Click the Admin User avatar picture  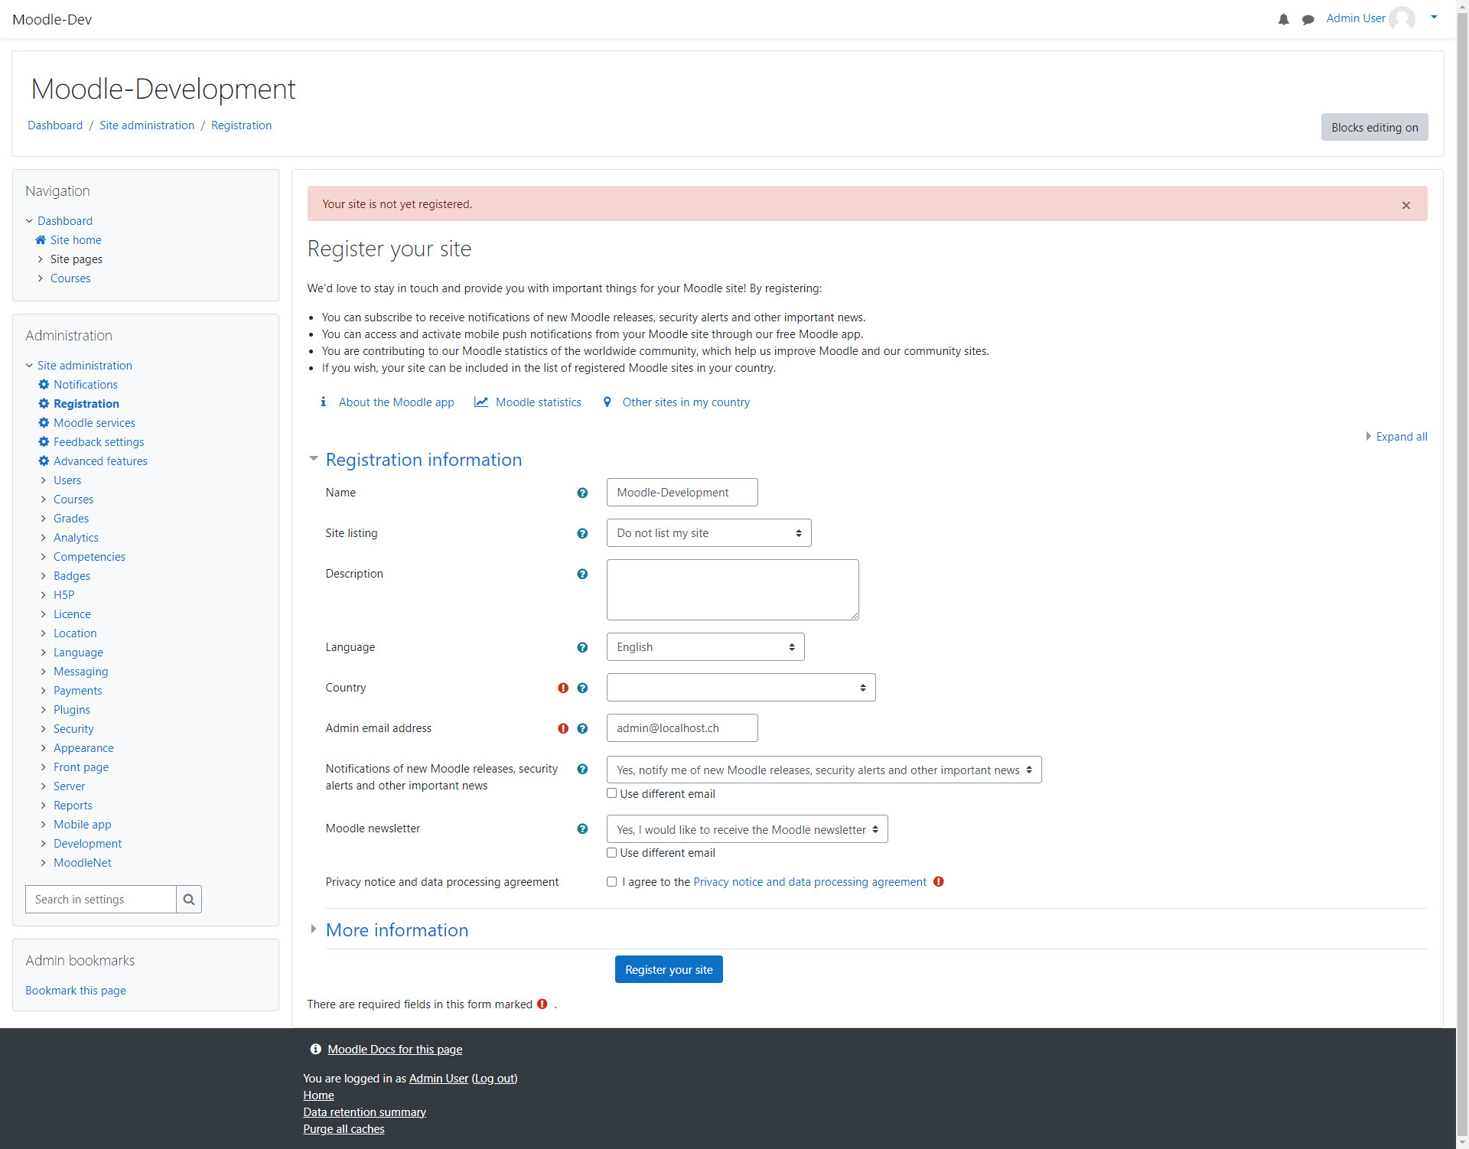pyautogui.click(x=1402, y=18)
